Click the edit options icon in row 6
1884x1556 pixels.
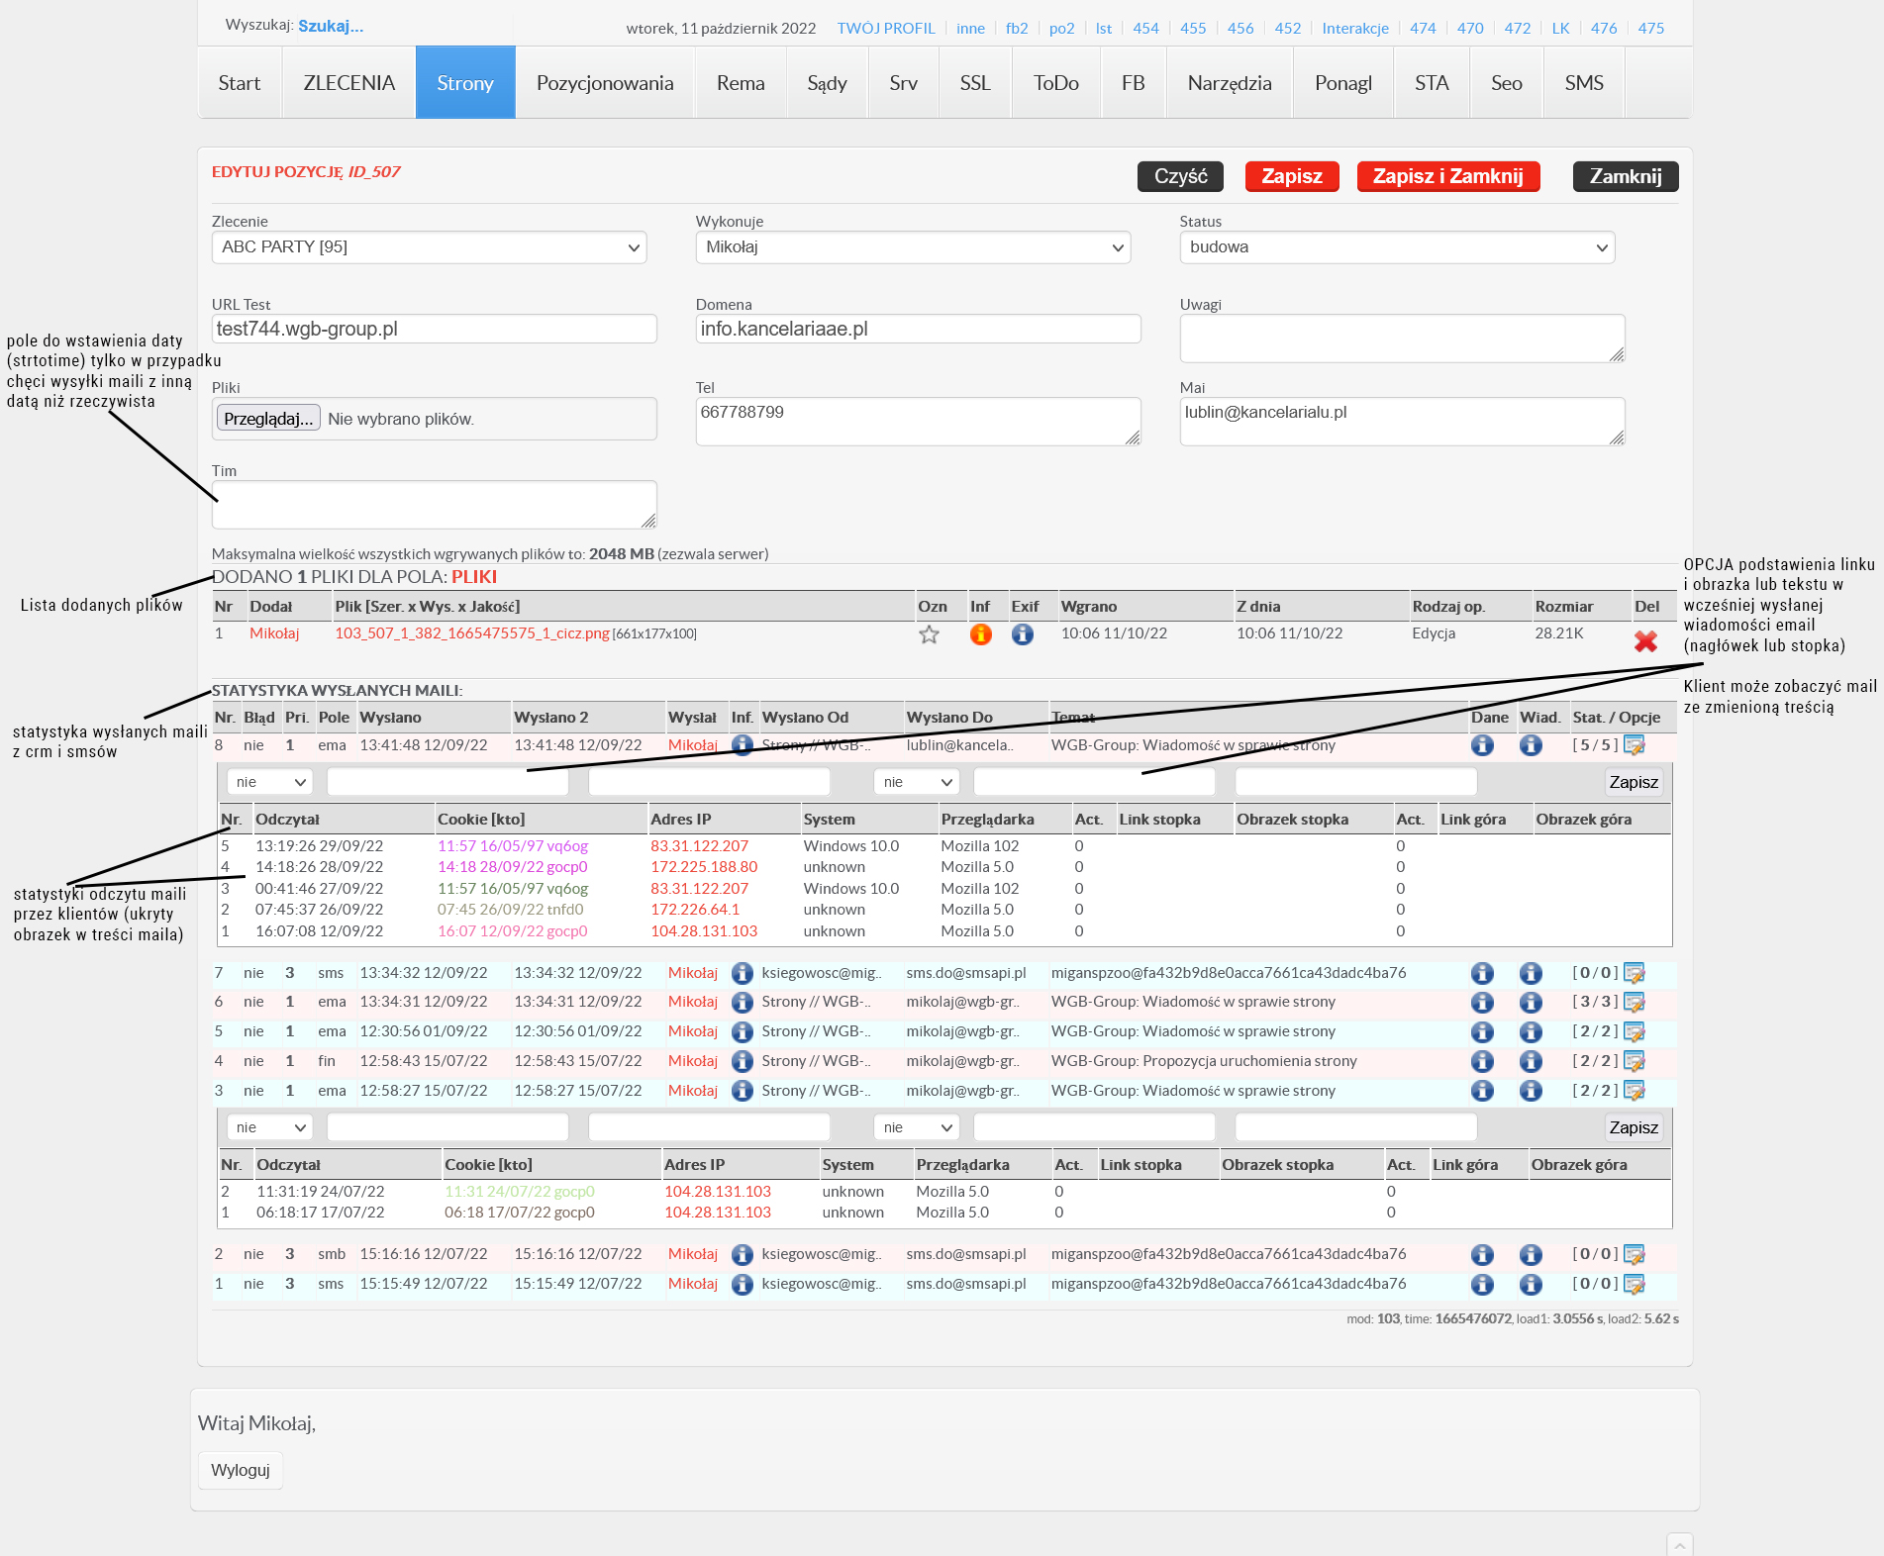pos(1635,1003)
